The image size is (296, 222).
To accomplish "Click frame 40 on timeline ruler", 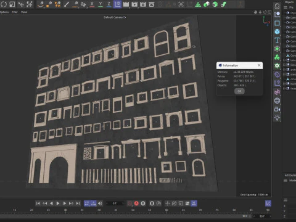I will [99, 210].
